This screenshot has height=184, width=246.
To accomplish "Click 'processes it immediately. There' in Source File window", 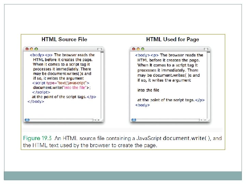I will tap(62, 69).
